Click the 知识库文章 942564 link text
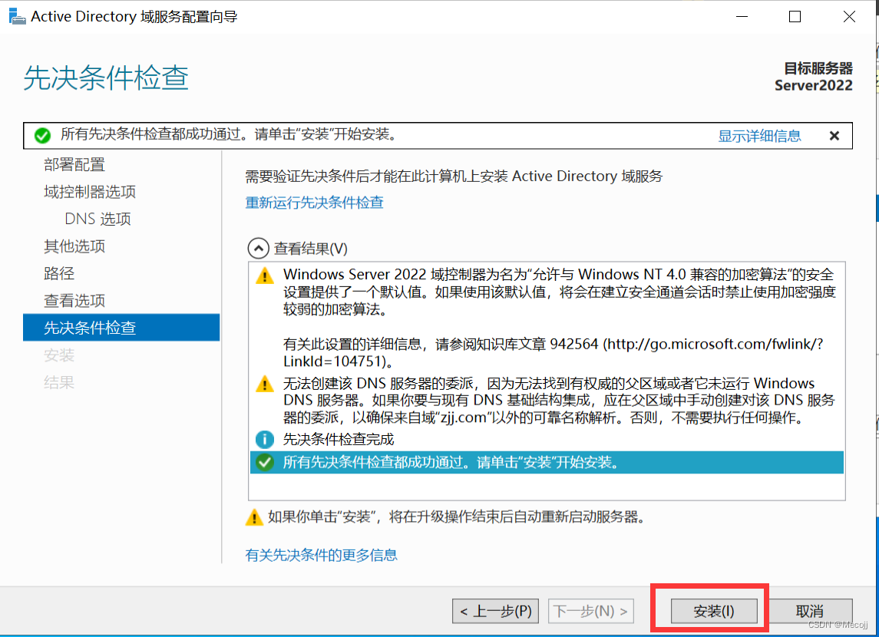The width and height of the screenshot is (879, 637). point(518,344)
